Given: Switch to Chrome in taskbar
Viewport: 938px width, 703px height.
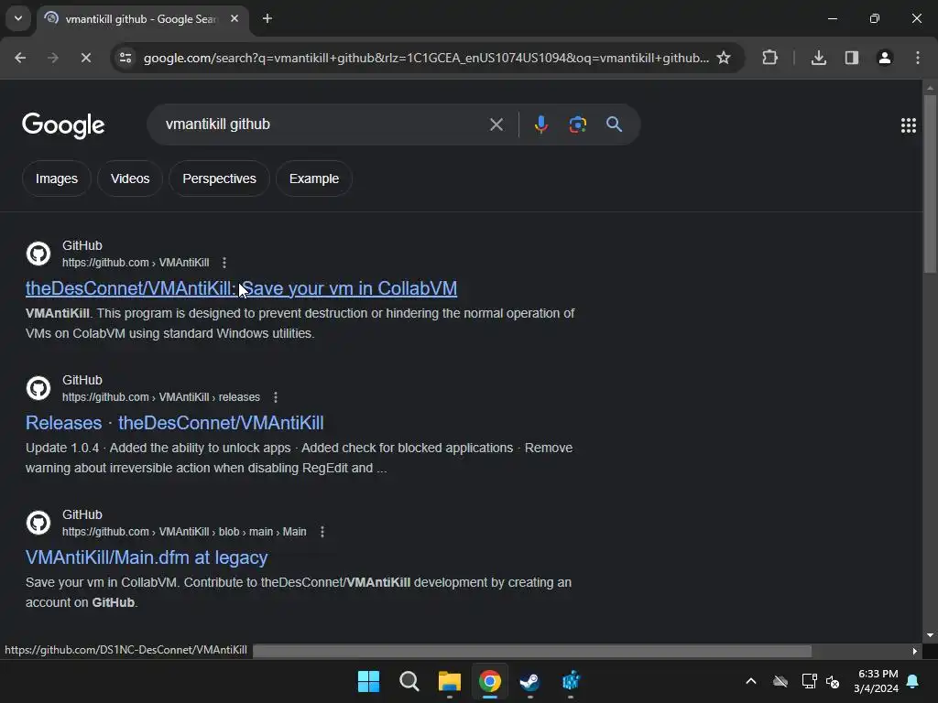Looking at the screenshot, I should (x=489, y=681).
